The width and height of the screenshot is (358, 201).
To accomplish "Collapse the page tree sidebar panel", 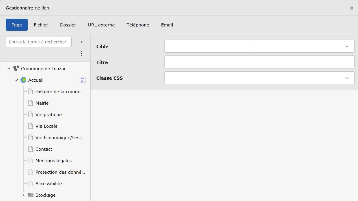I will tap(81, 42).
